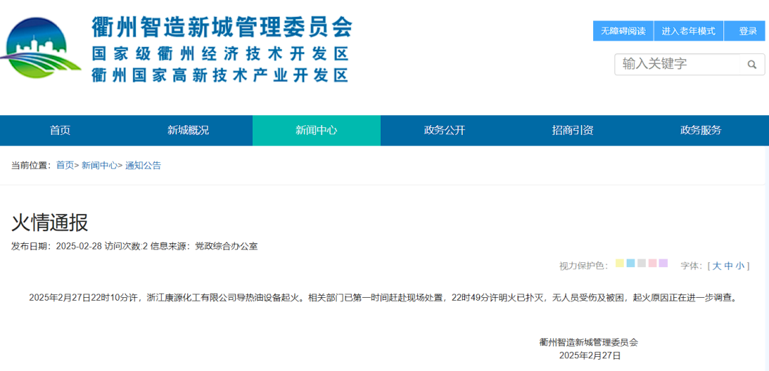This screenshot has width=769, height=371.
Task: Select the 新闻中心 navigation tab
Action: [x=316, y=130]
